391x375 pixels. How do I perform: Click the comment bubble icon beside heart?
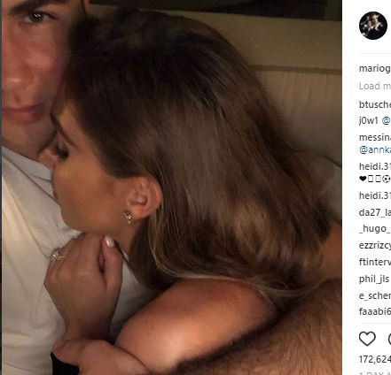pyautogui.click(x=389, y=339)
